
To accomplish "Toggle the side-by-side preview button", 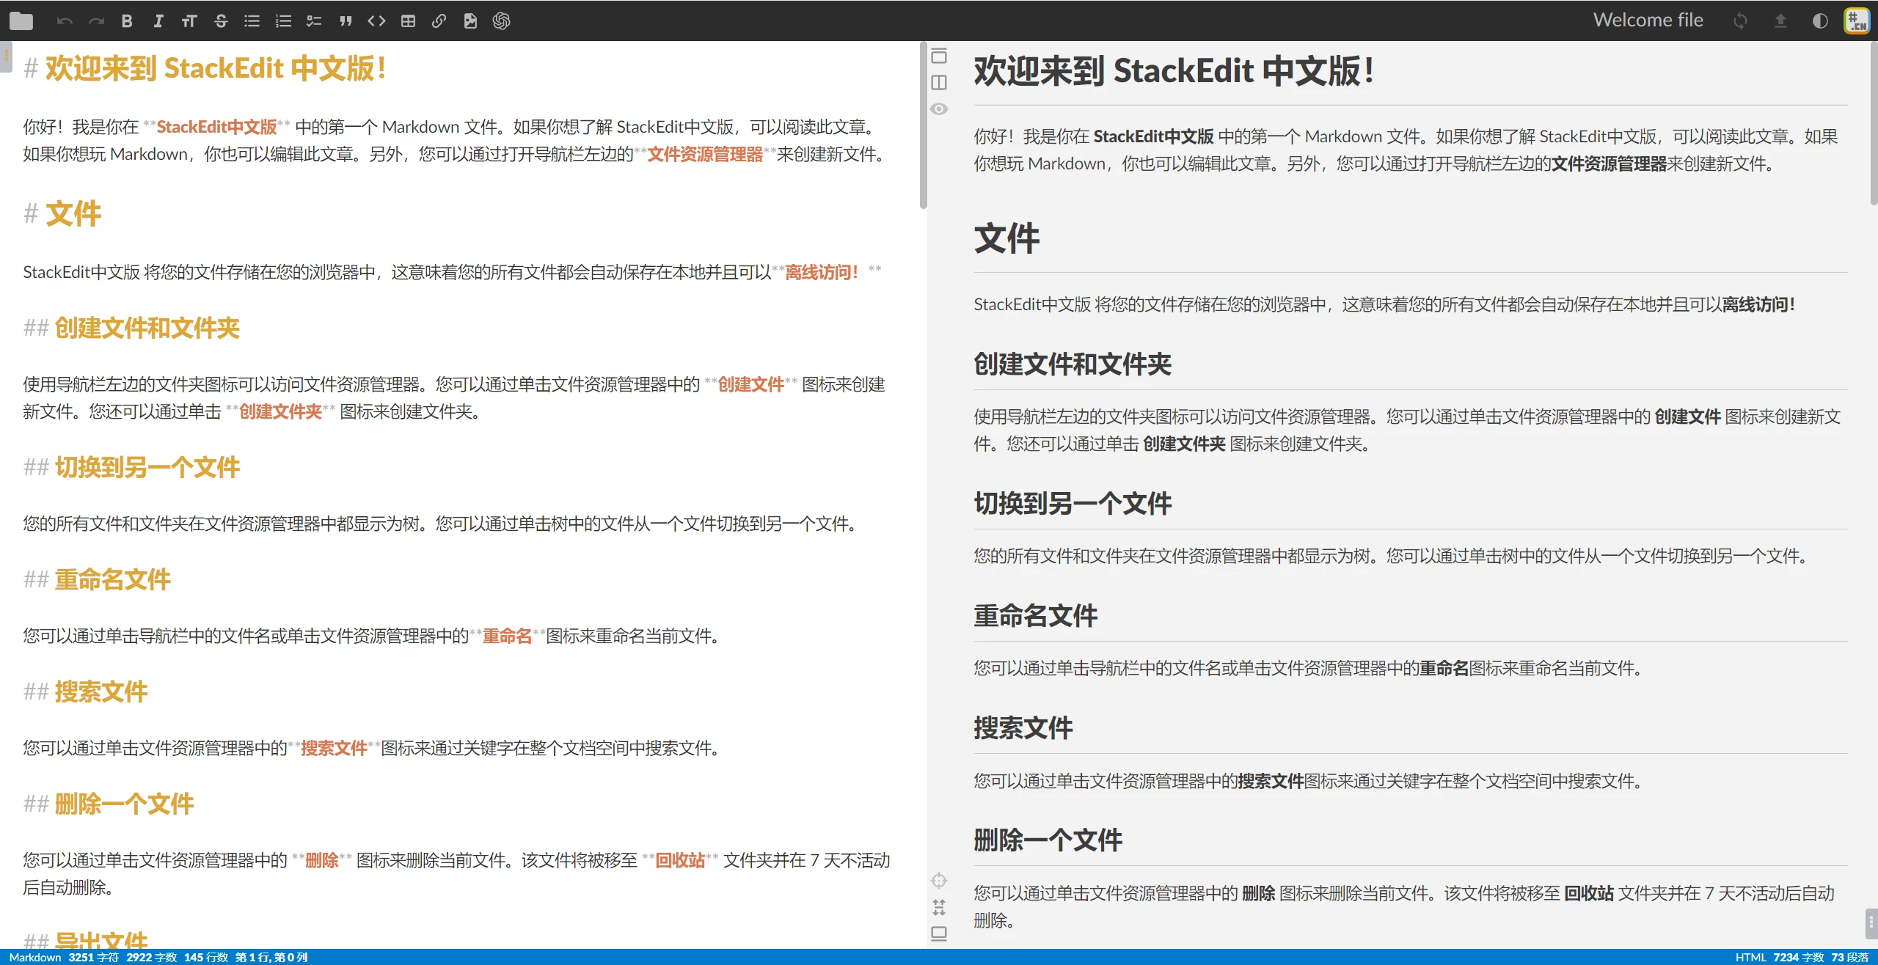I will click(x=939, y=82).
